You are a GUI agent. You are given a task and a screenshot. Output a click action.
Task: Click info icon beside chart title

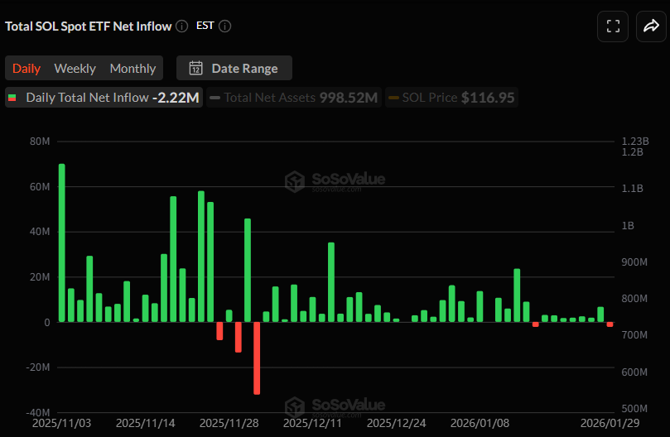[182, 26]
